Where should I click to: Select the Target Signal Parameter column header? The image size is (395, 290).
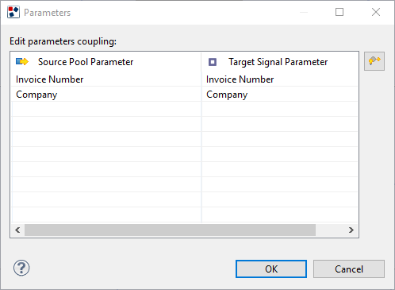pyautogui.click(x=280, y=62)
